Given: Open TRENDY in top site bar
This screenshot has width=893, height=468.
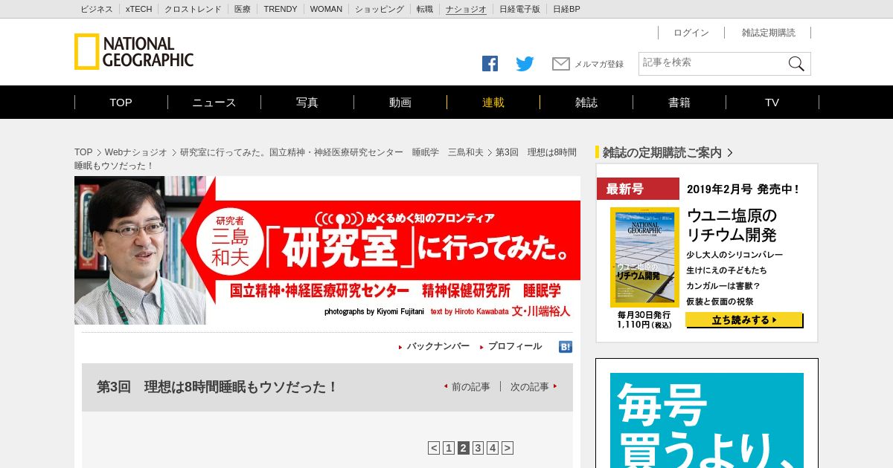Looking at the screenshot, I should pos(281,9).
